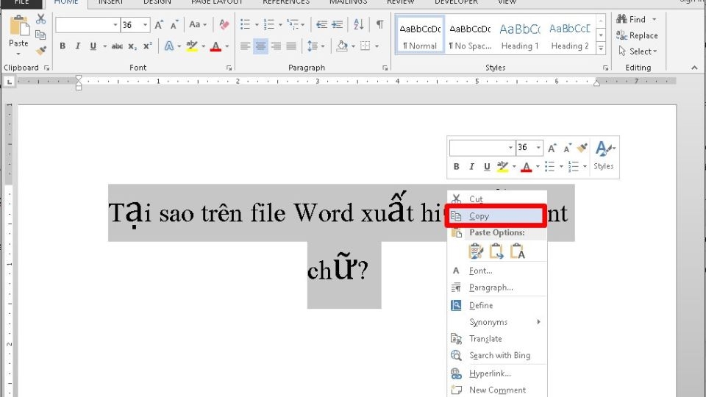Open the ribbon font size dropdown

pyautogui.click(x=145, y=25)
